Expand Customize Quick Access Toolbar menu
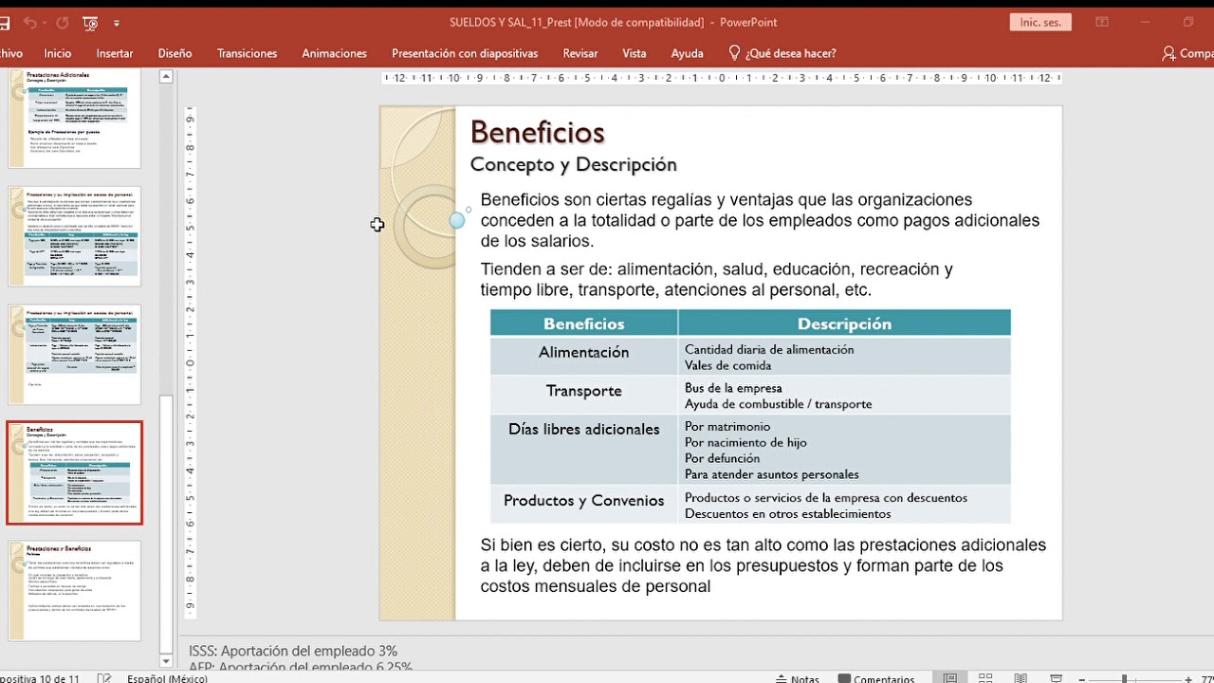The width and height of the screenshot is (1214, 683). coord(117,23)
